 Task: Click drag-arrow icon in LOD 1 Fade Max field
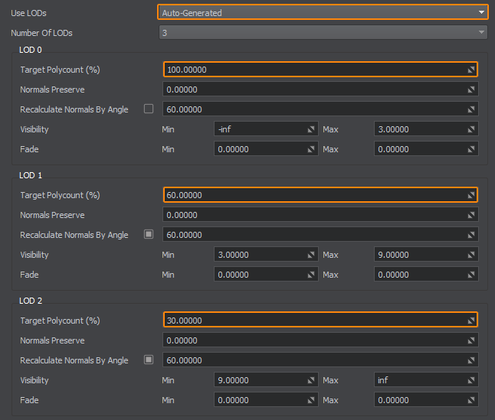pos(472,275)
